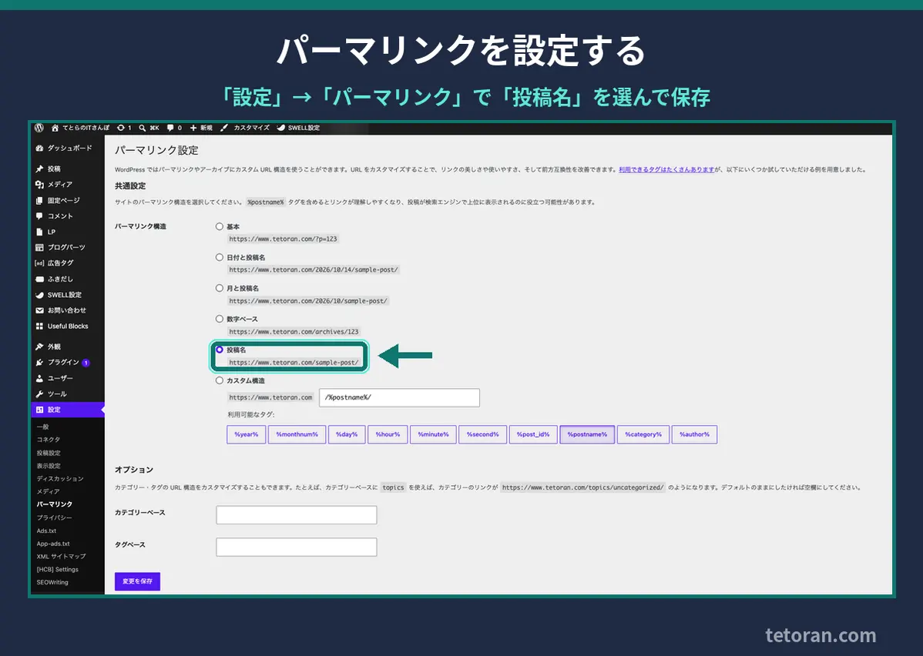923x656 pixels.
Task: Click the お問い合わせ mail icon in sidebar
Action: pos(39,310)
